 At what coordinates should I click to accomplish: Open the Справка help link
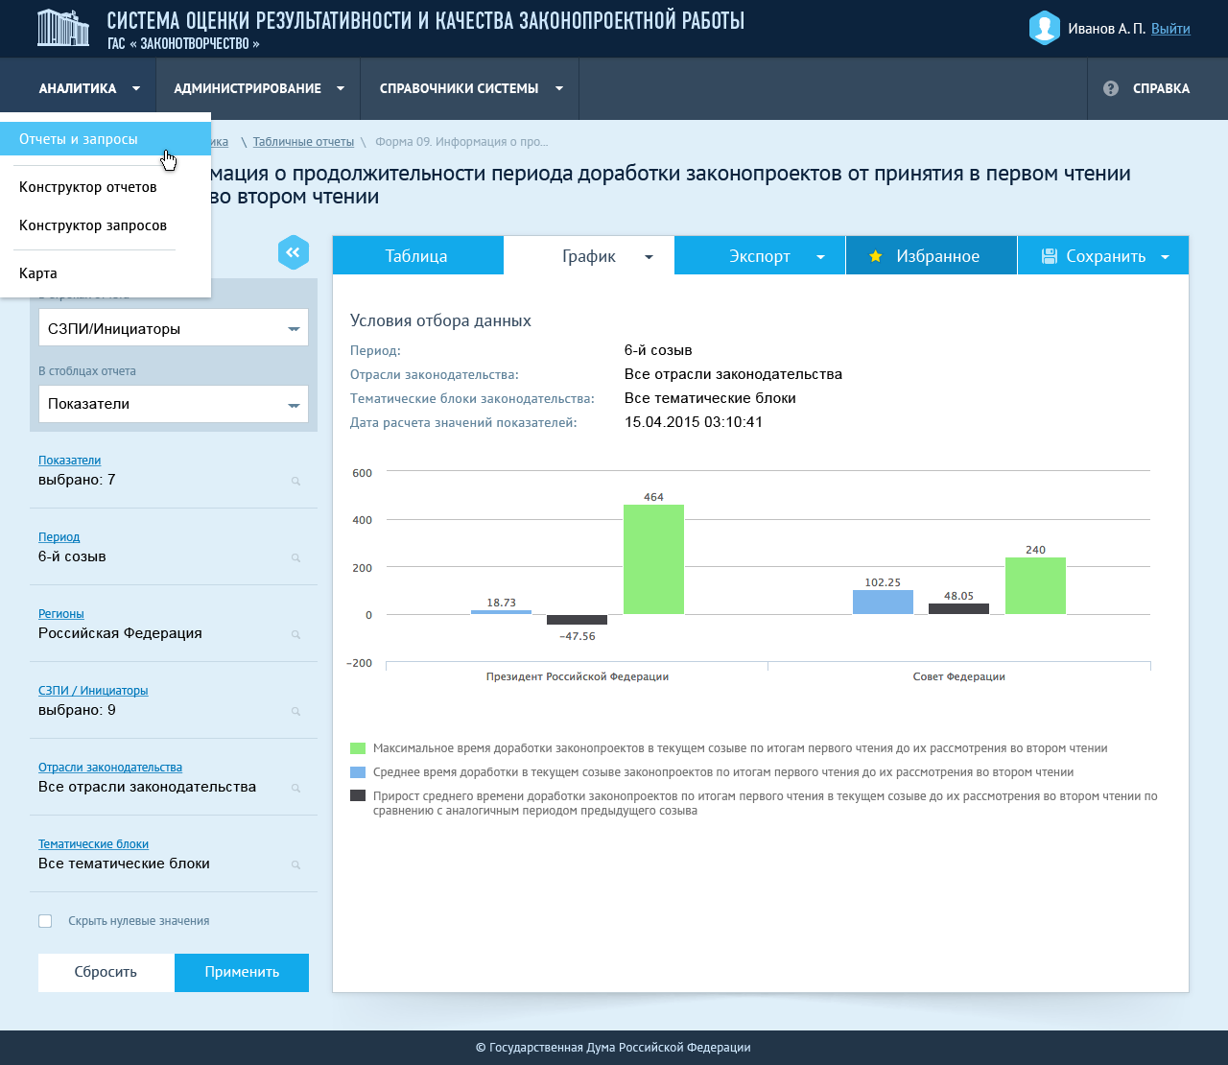1146,88
